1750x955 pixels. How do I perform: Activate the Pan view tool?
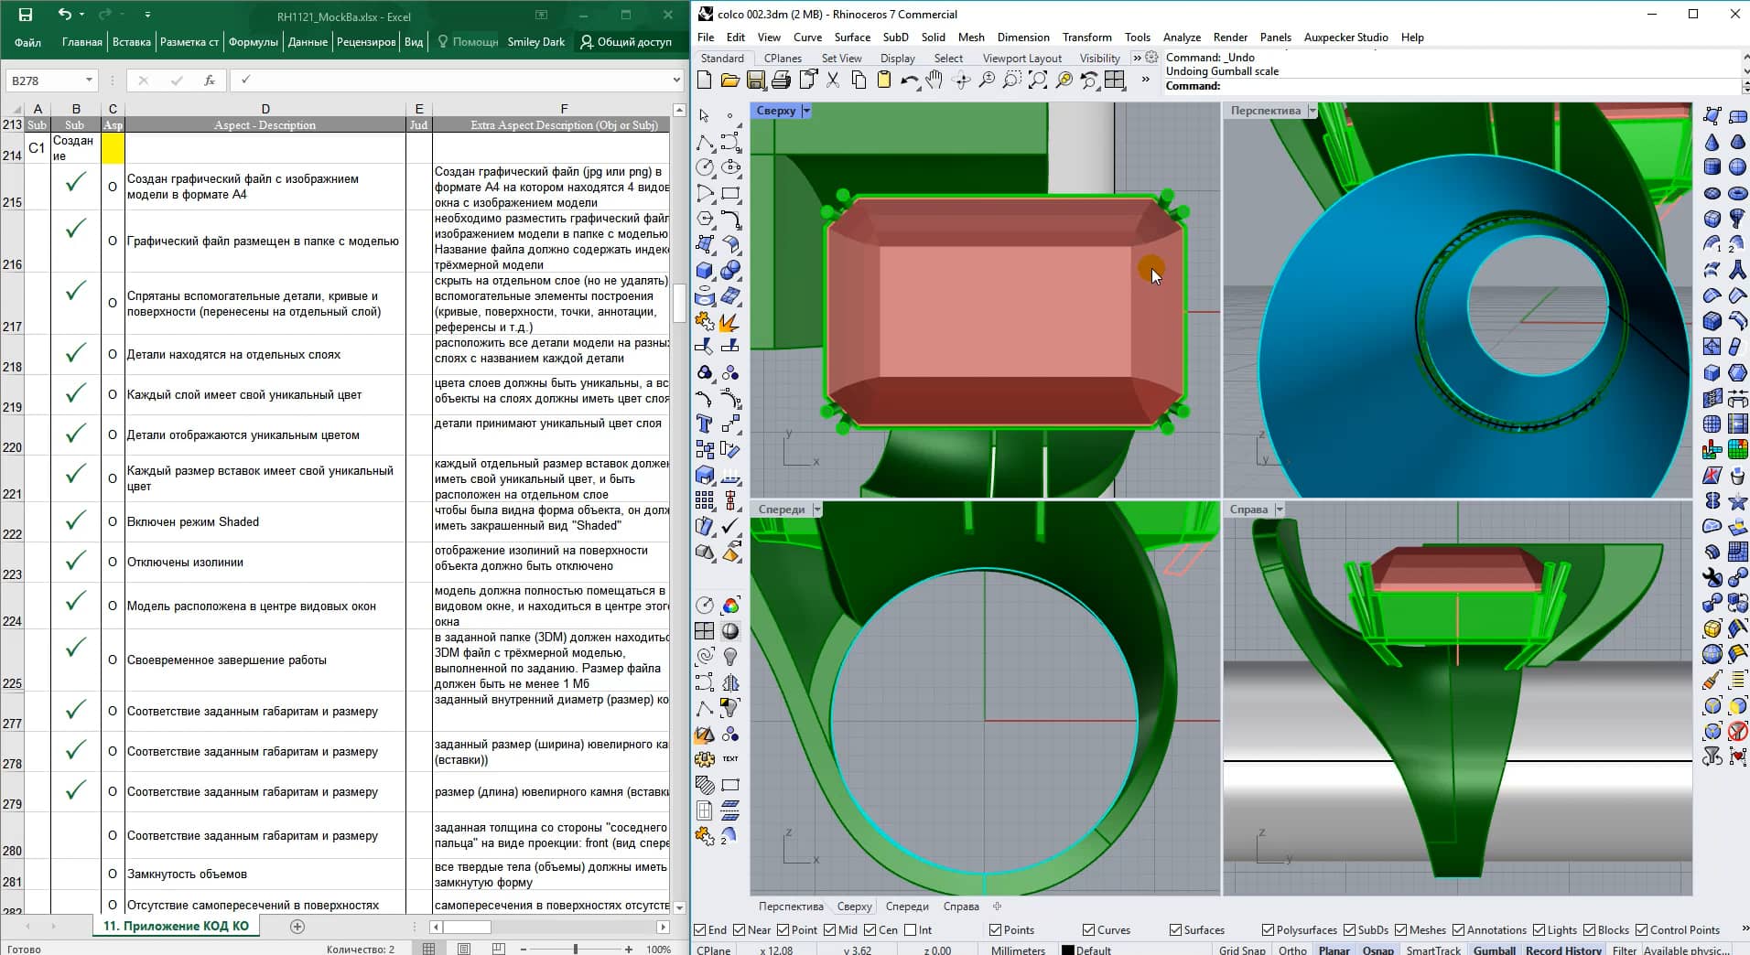coord(934,80)
